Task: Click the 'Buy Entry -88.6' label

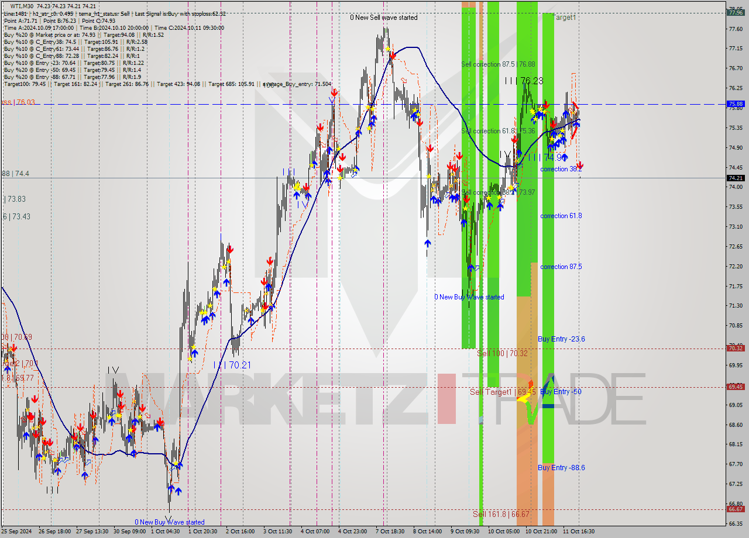Action: point(561,468)
